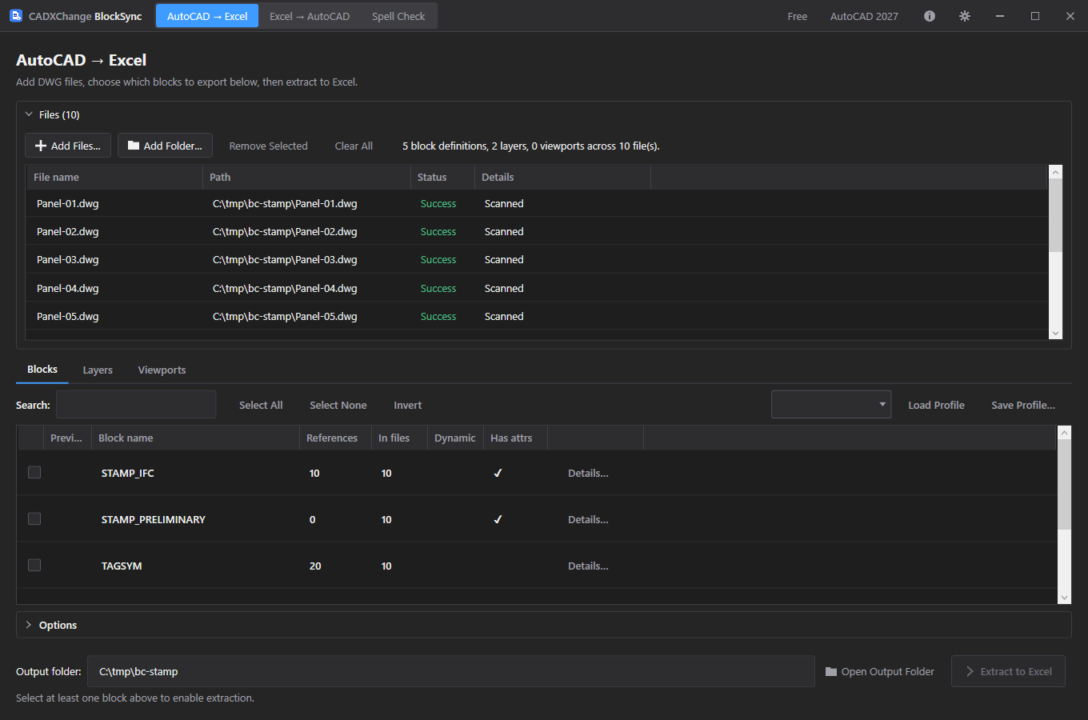Maximize the BlockSync window
The height and width of the screenshot is (720, 1088).
pyautogui.click(x=1035, y=16)
